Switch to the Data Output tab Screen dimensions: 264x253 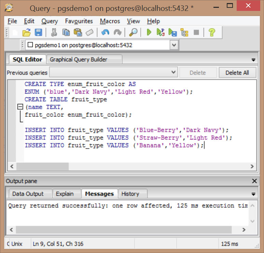point(30,194)
